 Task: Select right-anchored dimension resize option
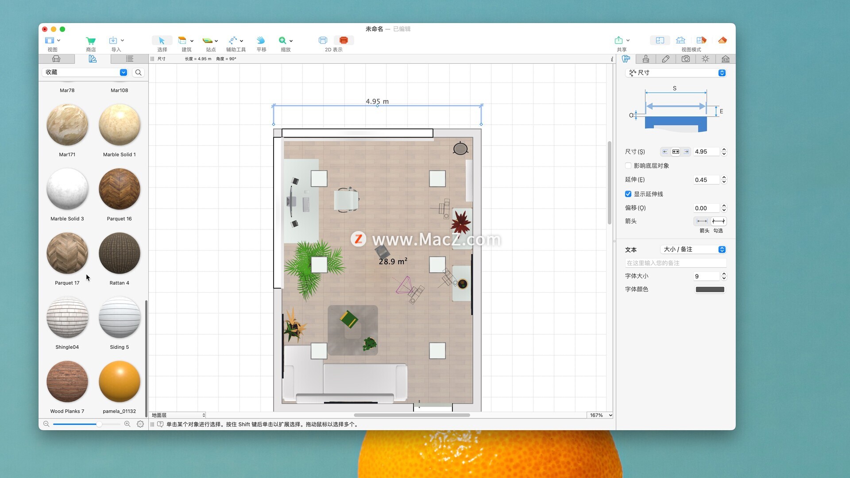(686, 152)
